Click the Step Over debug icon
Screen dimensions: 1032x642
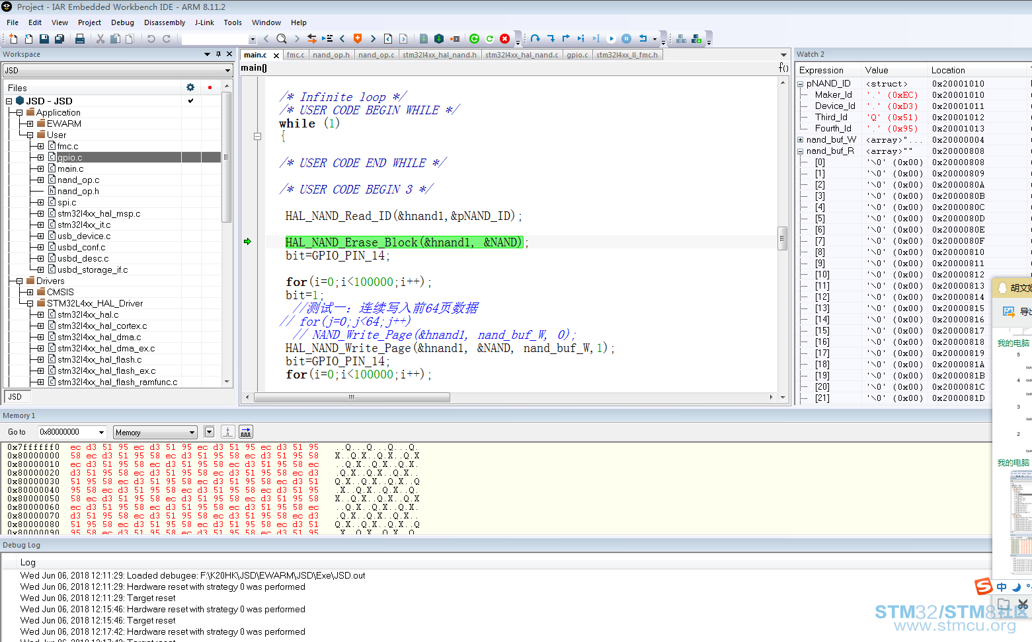(535, 38)
